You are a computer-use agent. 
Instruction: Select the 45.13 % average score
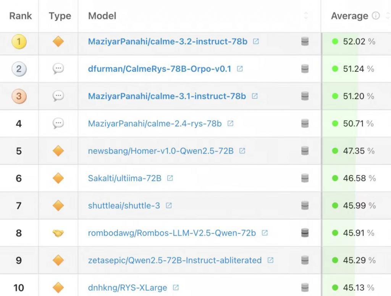click(359, 288)
